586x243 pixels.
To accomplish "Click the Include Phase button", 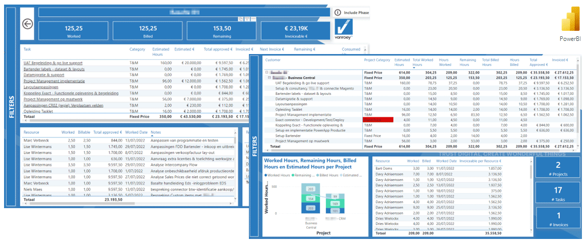I will [351, 12].
